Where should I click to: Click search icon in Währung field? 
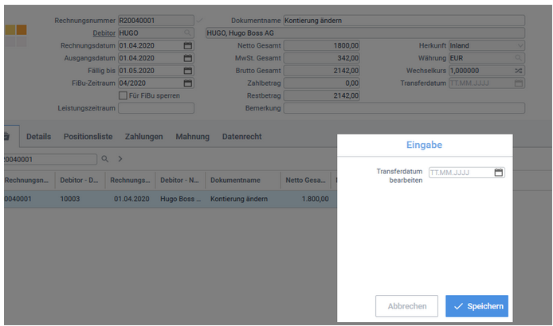coord(519,58)
